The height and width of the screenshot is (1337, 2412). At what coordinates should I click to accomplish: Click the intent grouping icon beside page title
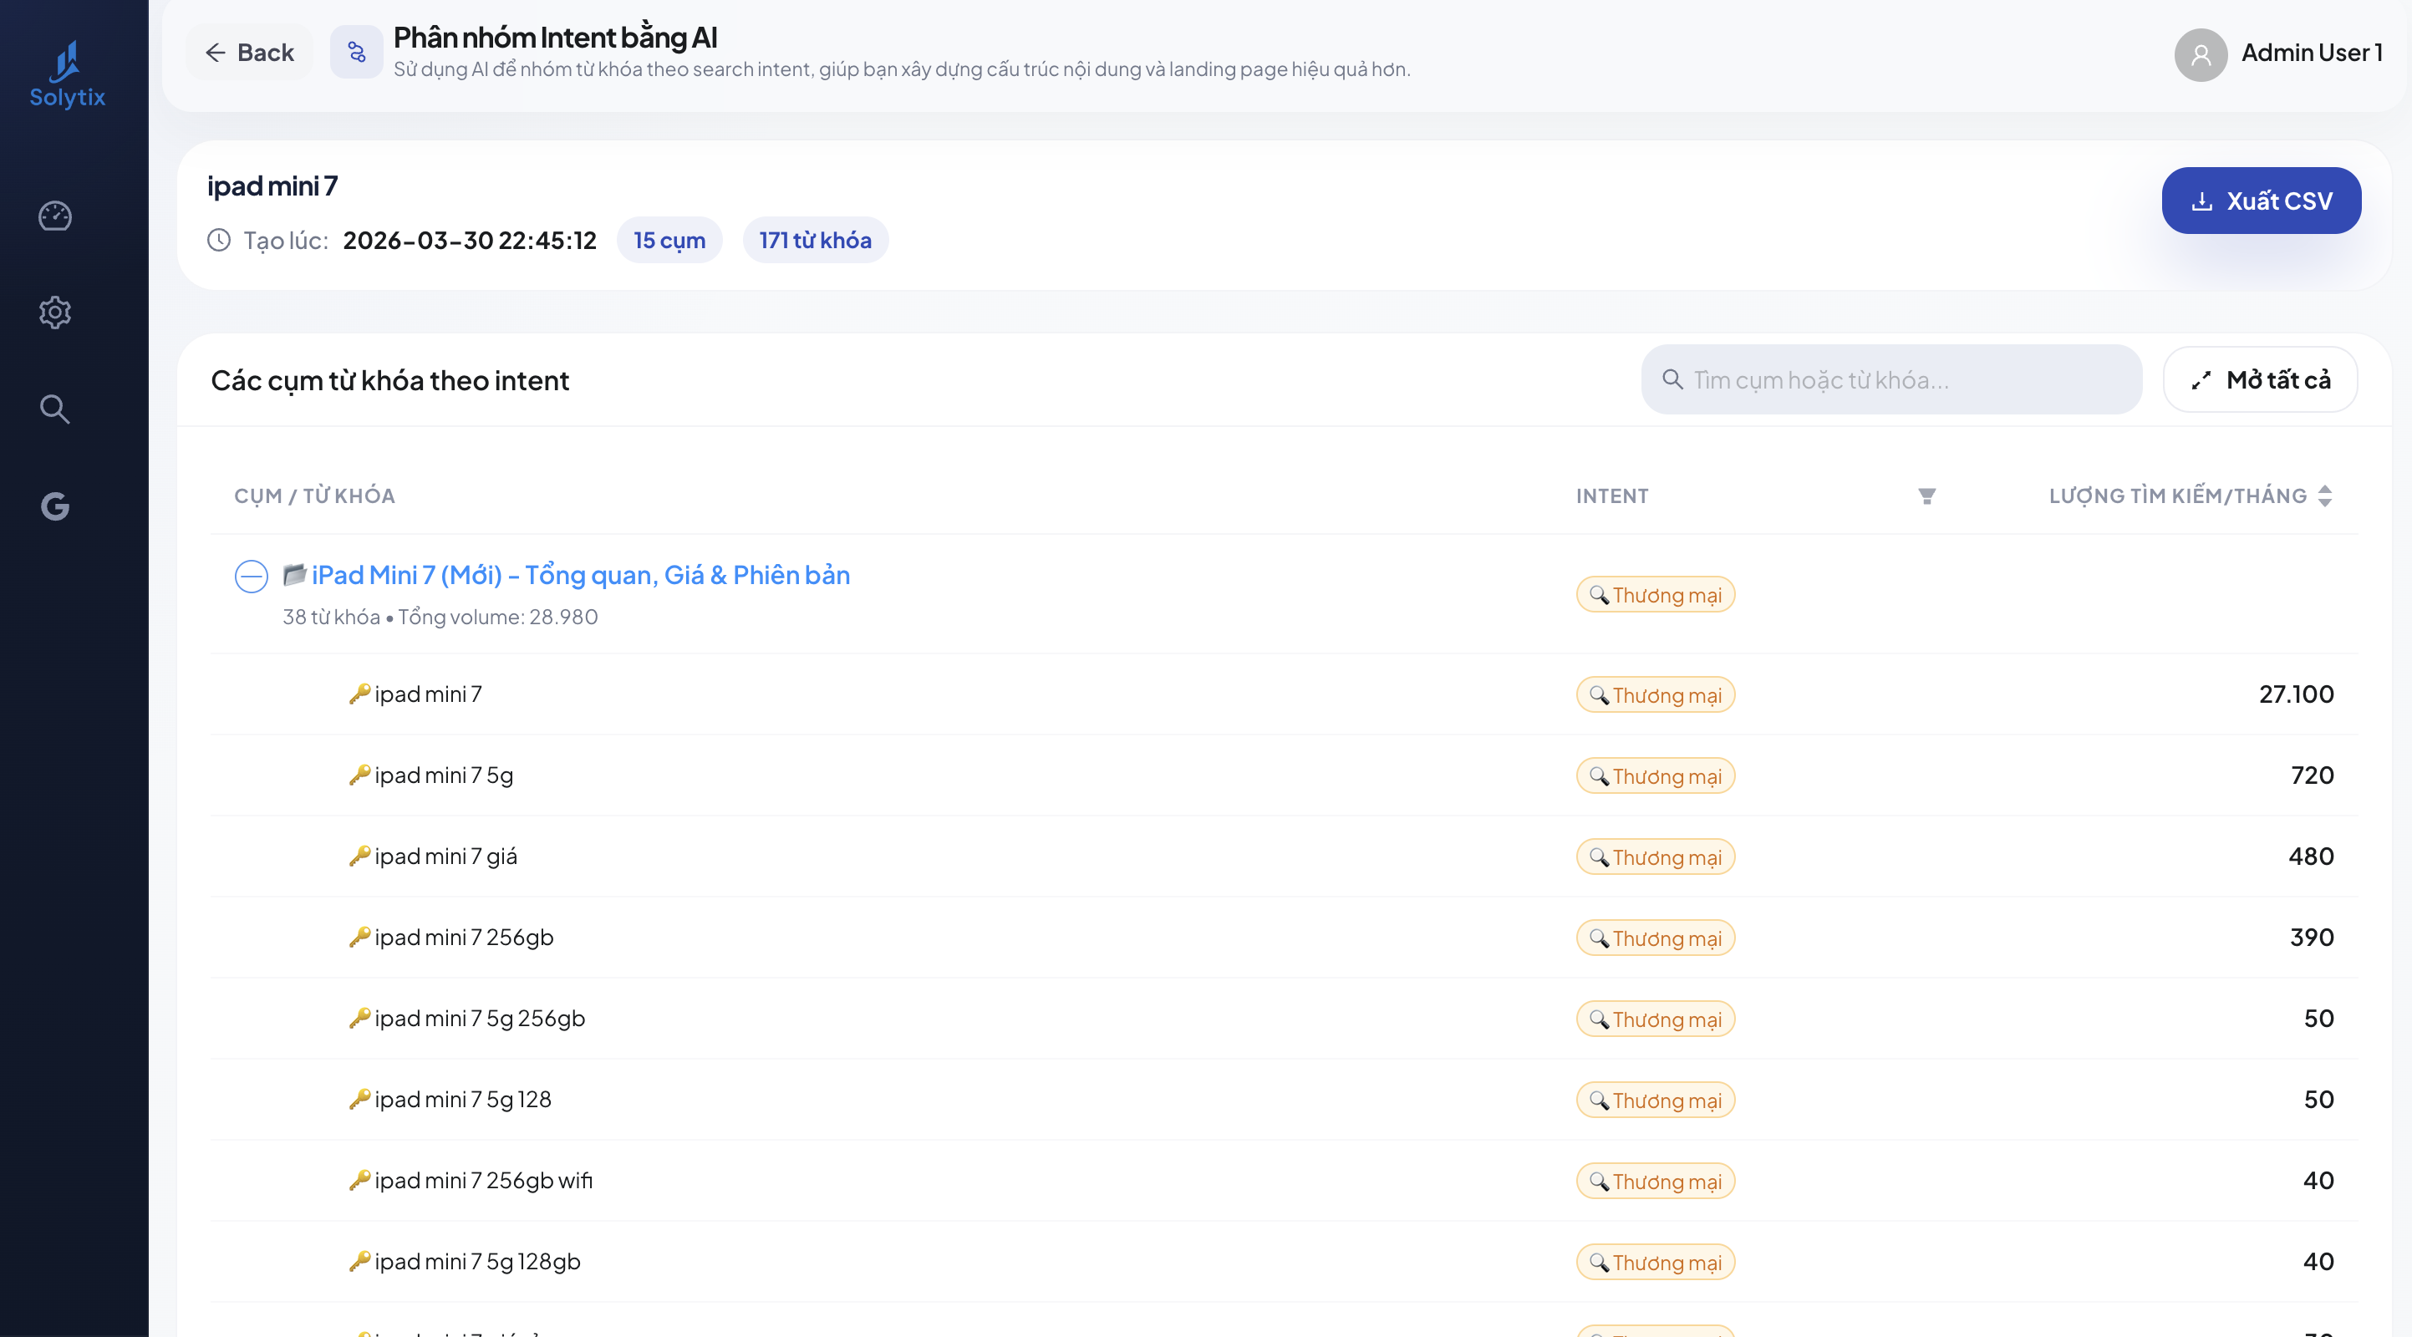[x=357, y=53]
